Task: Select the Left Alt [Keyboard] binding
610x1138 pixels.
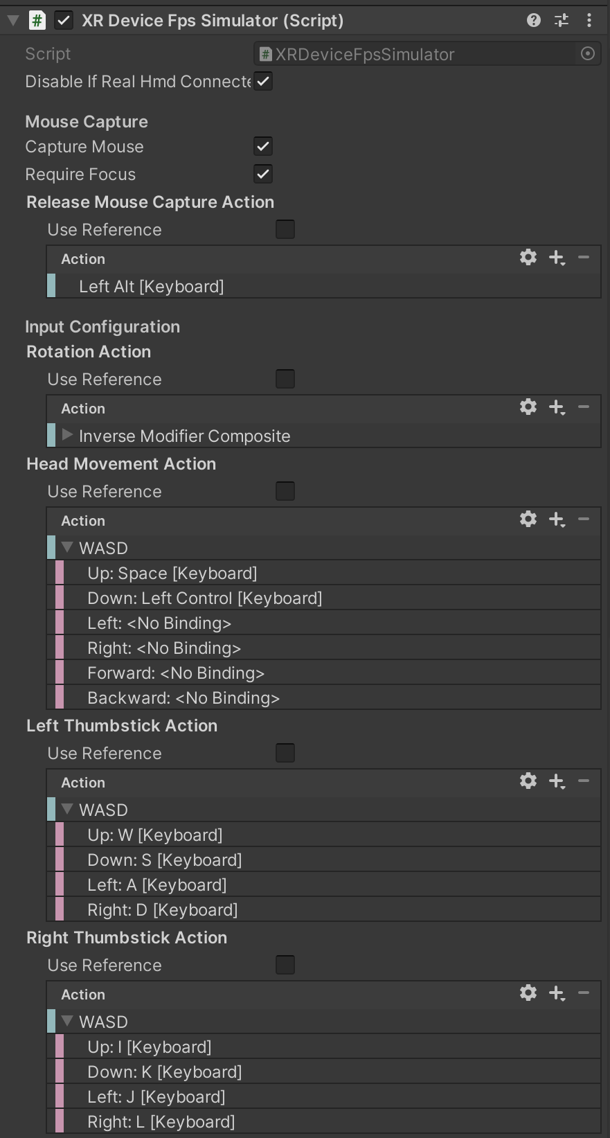Action: tap(151, 286)
